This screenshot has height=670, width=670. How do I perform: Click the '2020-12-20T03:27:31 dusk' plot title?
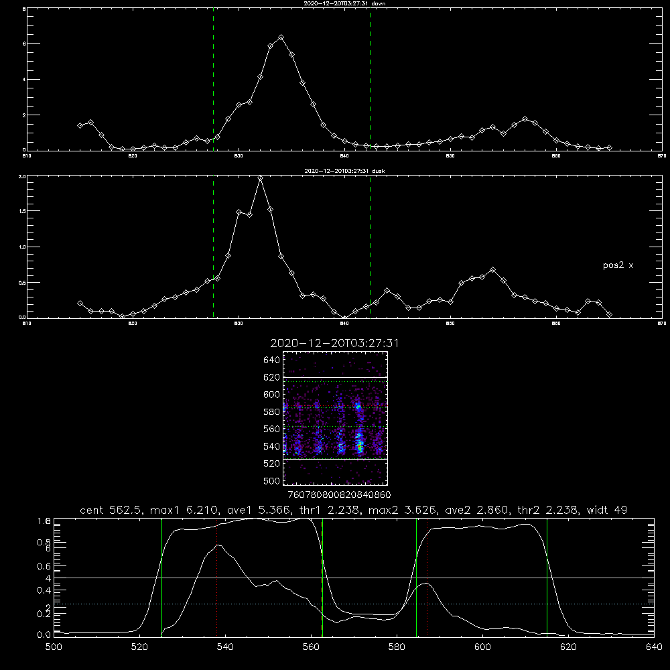tap(344, 171)
